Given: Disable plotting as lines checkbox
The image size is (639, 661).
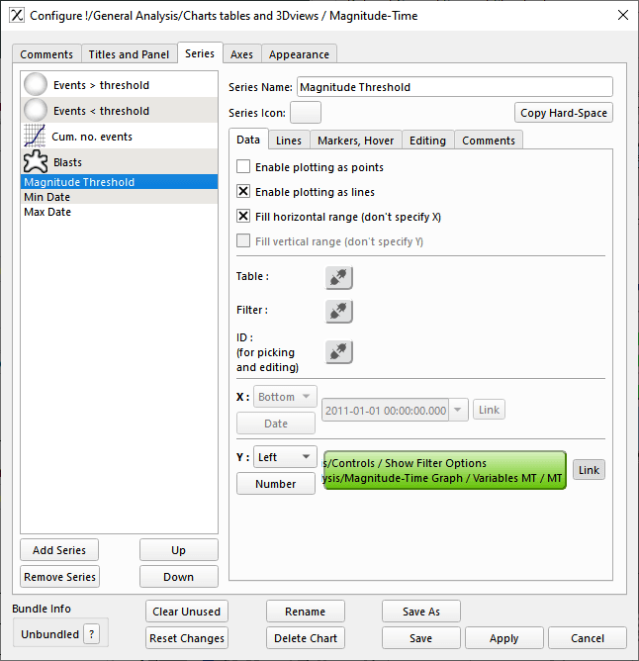Looking at the screenshot, I should point(244,192).
